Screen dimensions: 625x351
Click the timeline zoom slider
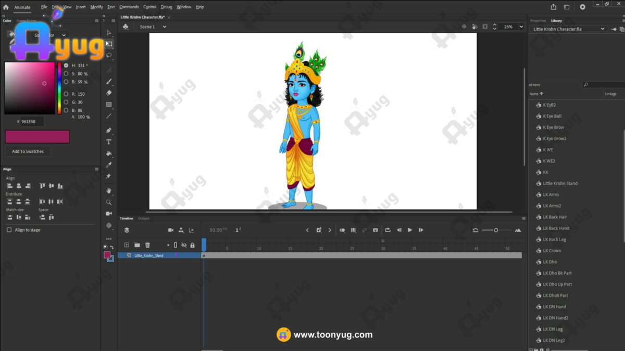click(x=496, y=230)
